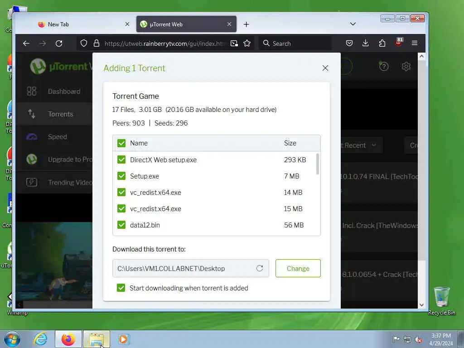Uncheck the 14 MB vc_redist.x64.exe checkbox
464x348 pixels.
point(121,192)
